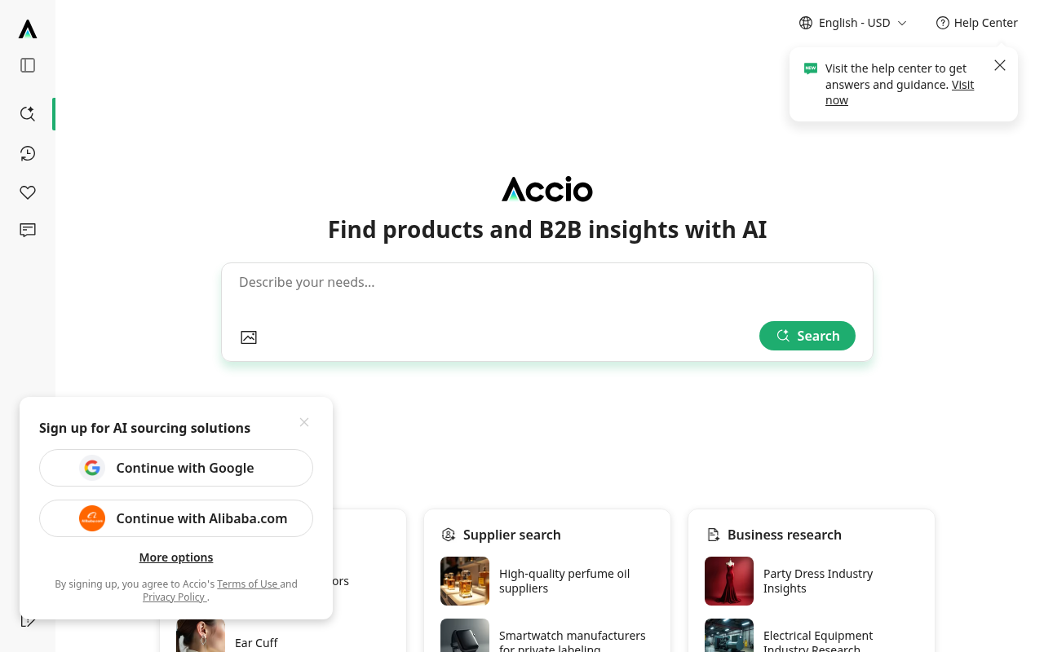Open the Terms of Use link
Screen dimensions: 1044x652
(x=248, y=584)
